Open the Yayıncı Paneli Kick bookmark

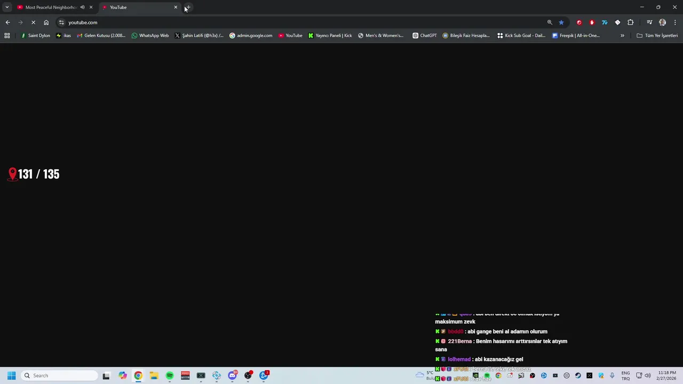click(330, 36)
